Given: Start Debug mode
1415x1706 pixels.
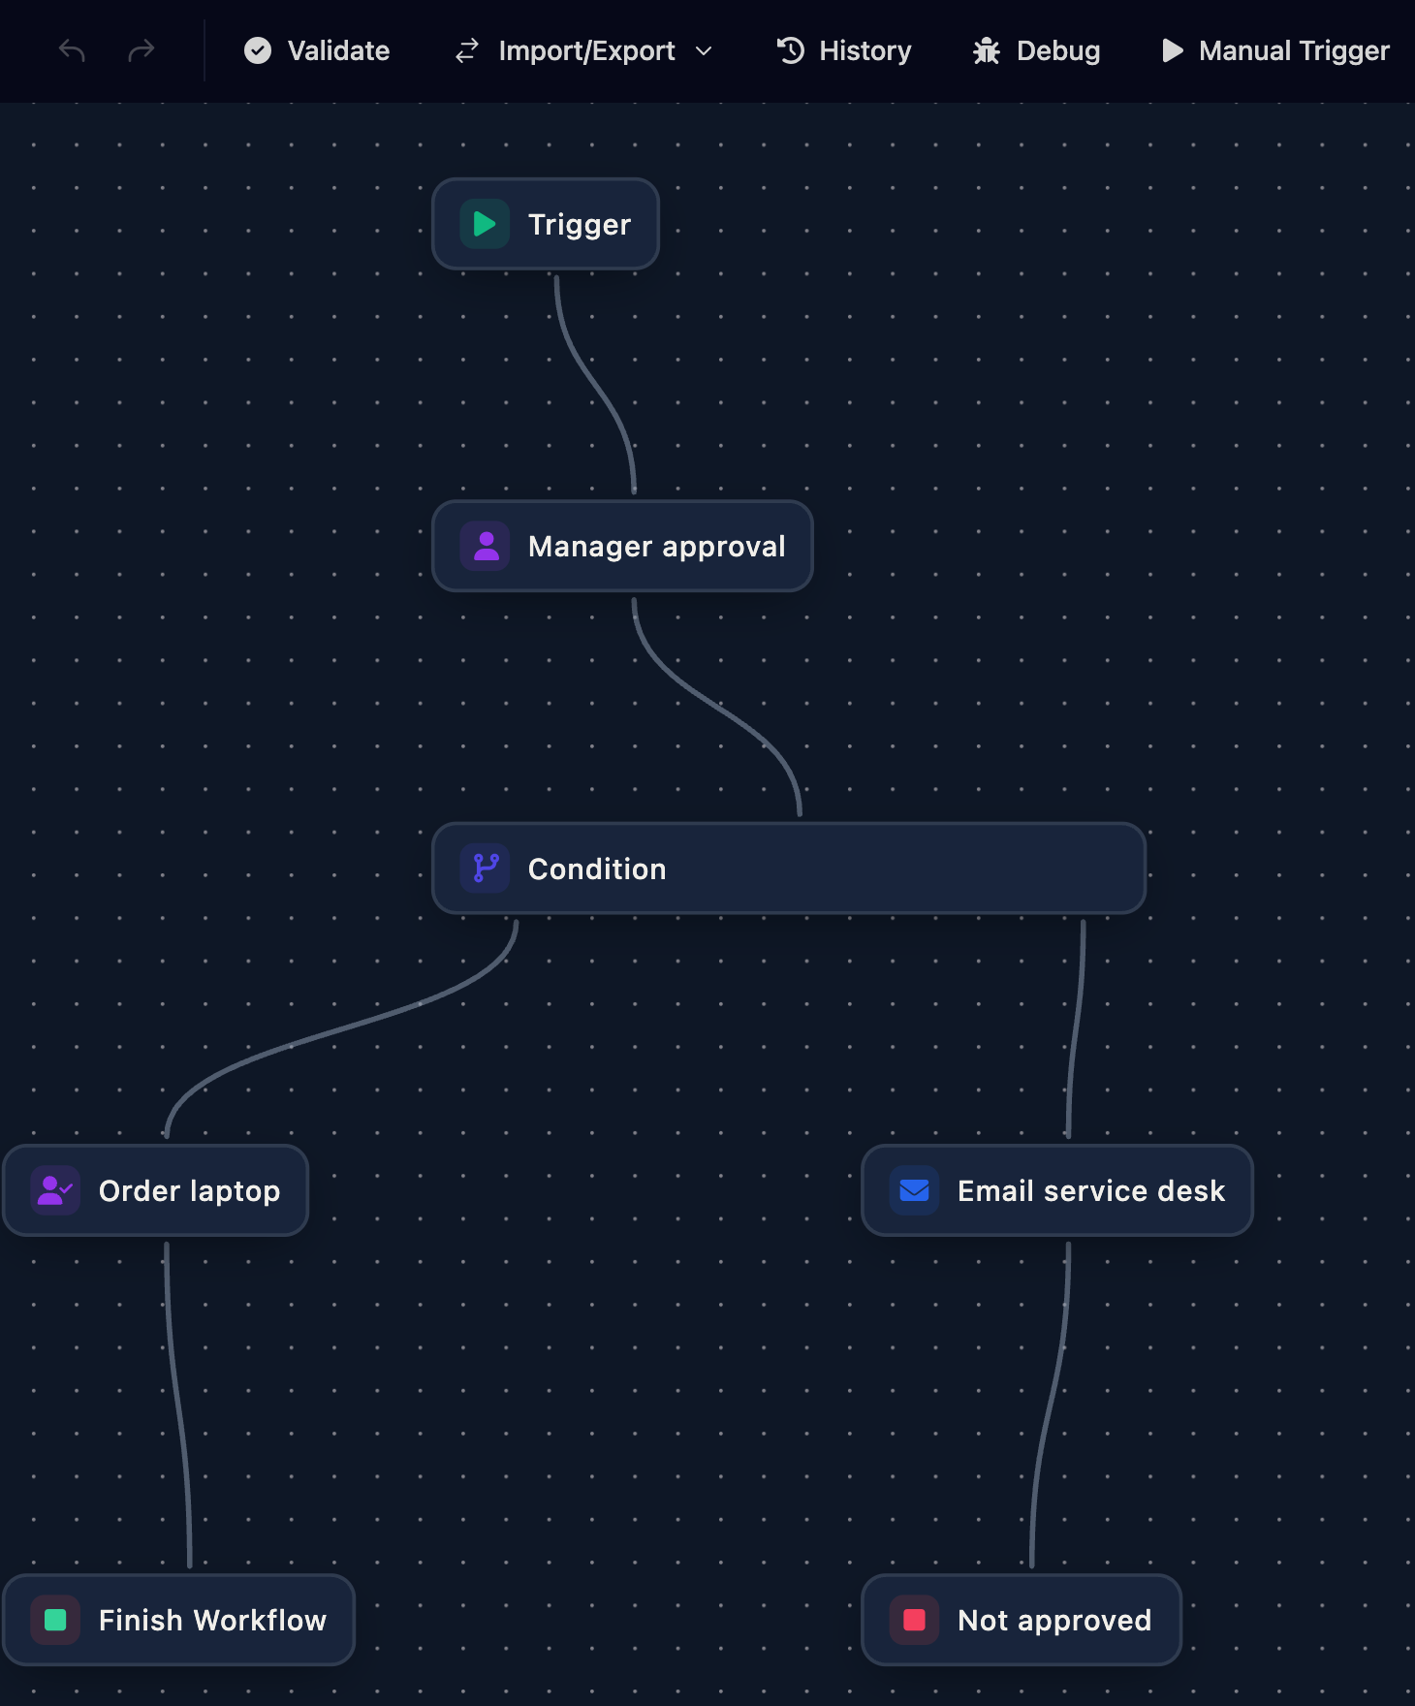Looking at the screenshot, I should point(1037,50).
